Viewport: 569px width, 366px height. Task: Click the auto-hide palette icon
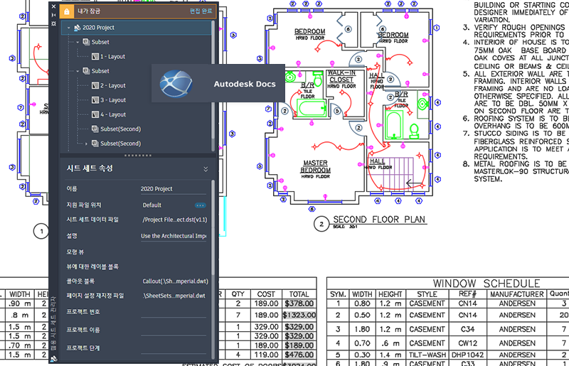tap(54, 15)
